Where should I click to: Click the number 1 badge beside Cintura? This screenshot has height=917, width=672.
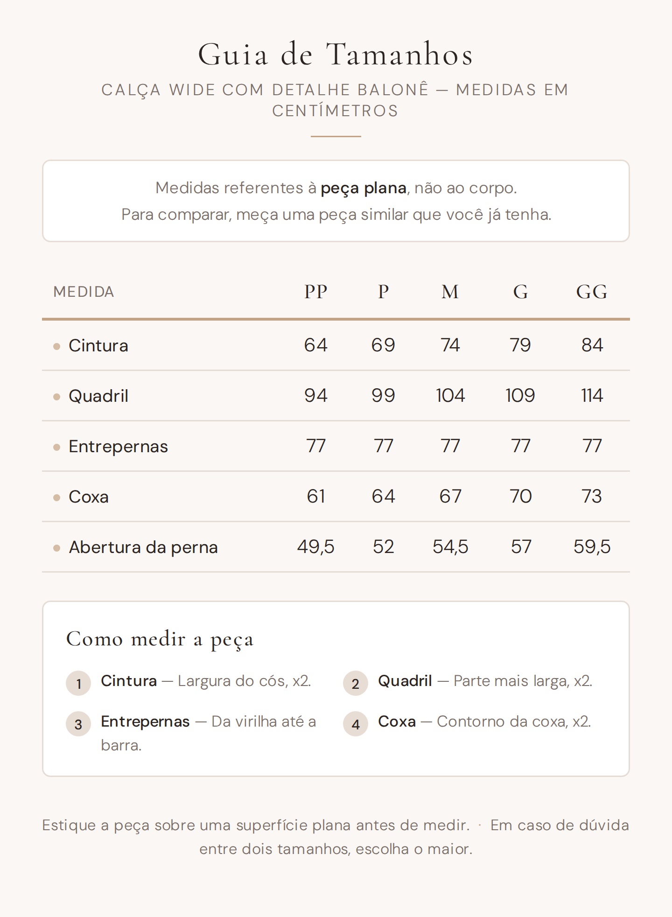tap(78, 683)
